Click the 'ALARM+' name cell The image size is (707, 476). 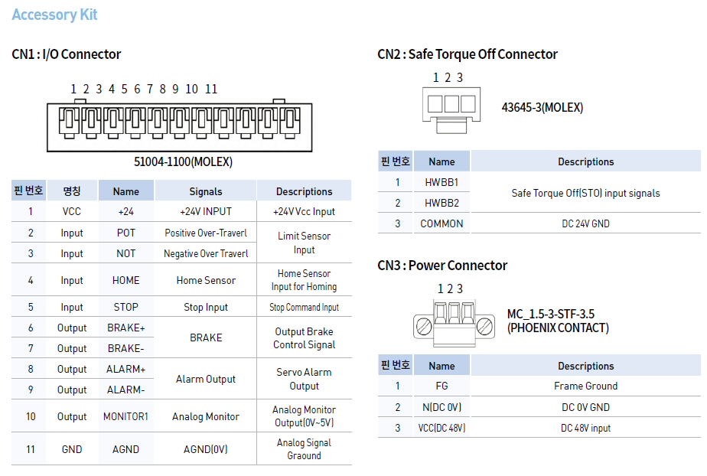click(125, 369)
